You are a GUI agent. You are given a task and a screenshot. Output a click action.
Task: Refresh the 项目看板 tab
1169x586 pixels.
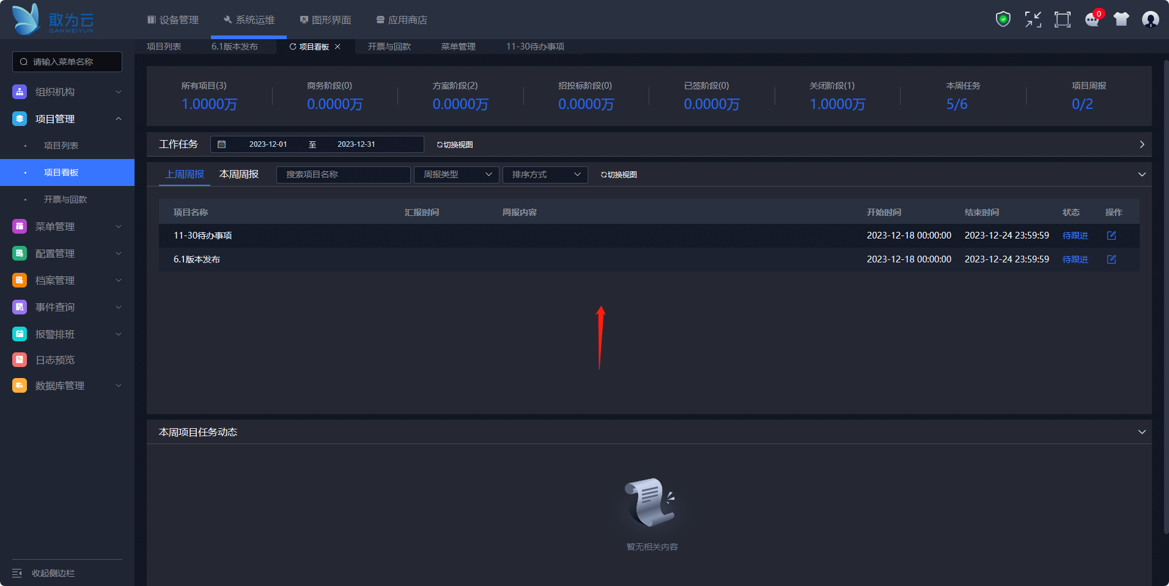(293, 46)
